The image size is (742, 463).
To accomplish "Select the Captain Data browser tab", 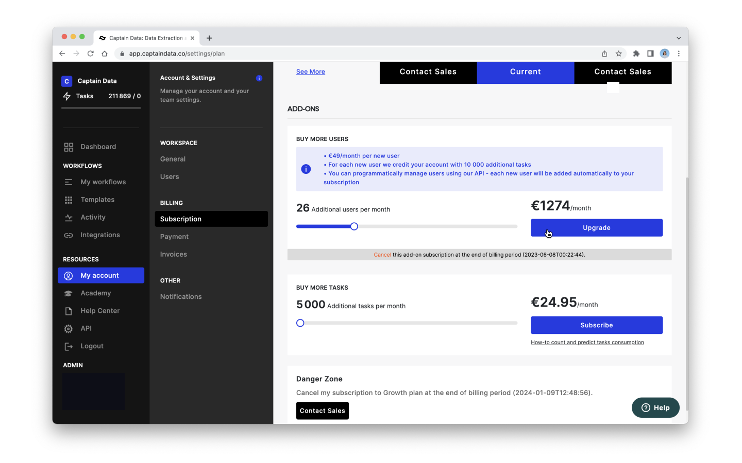I will (x=147, y=38).
